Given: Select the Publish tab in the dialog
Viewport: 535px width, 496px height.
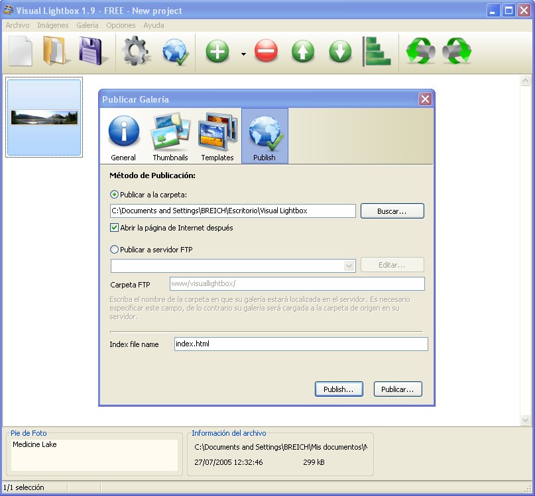Looking at the screenshot, I should point(265,136).
